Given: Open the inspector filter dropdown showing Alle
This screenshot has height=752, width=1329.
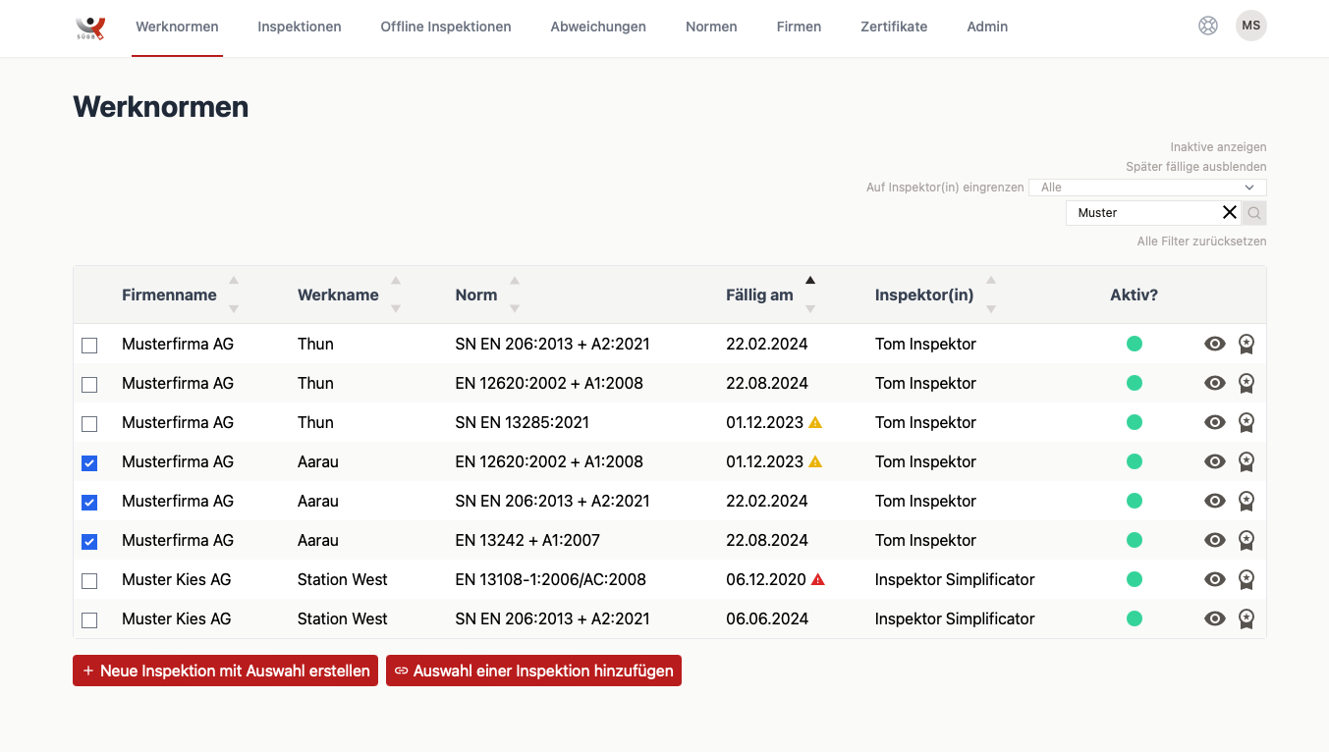Looking at the screenshot, I should pos(1146,188).
